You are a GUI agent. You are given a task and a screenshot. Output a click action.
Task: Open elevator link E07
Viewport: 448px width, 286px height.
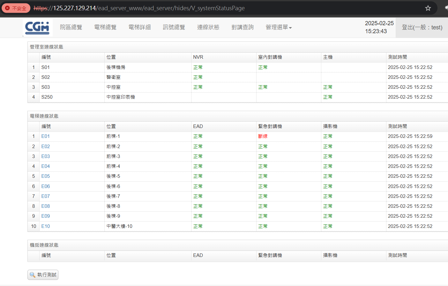(x=46, y=196)
